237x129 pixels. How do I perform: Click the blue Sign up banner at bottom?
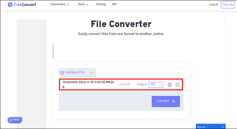click(211, 127)
